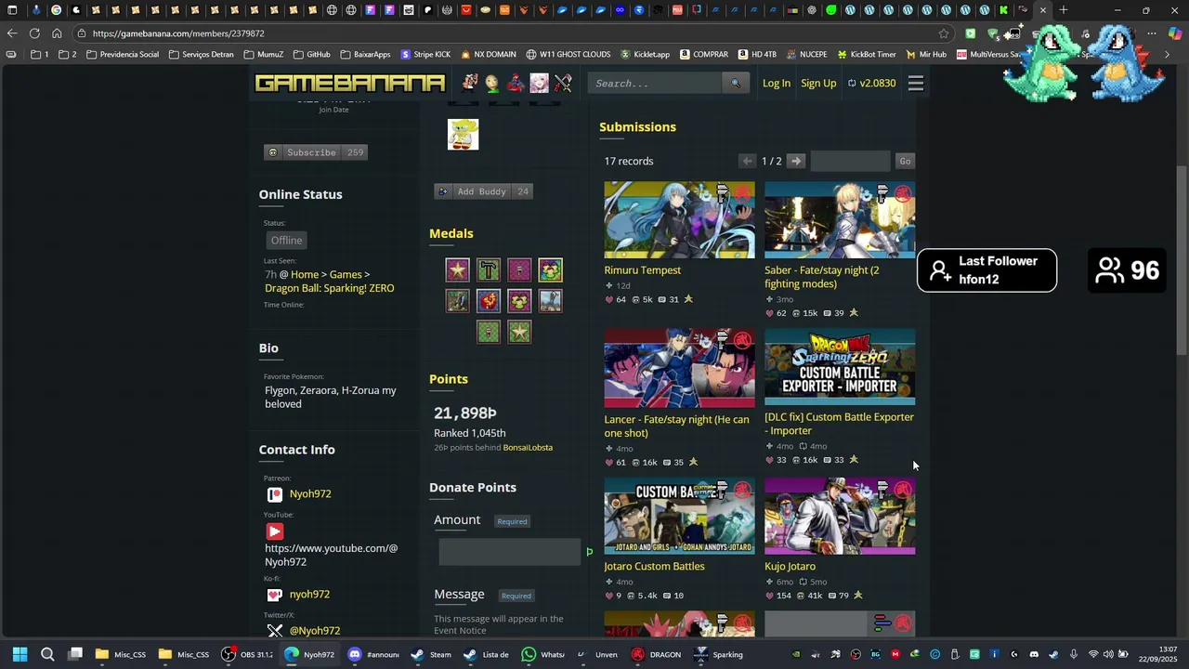Open the Previdencia Social bookmark folder
The image size is (1189, 669).
(x=123, y=55)
